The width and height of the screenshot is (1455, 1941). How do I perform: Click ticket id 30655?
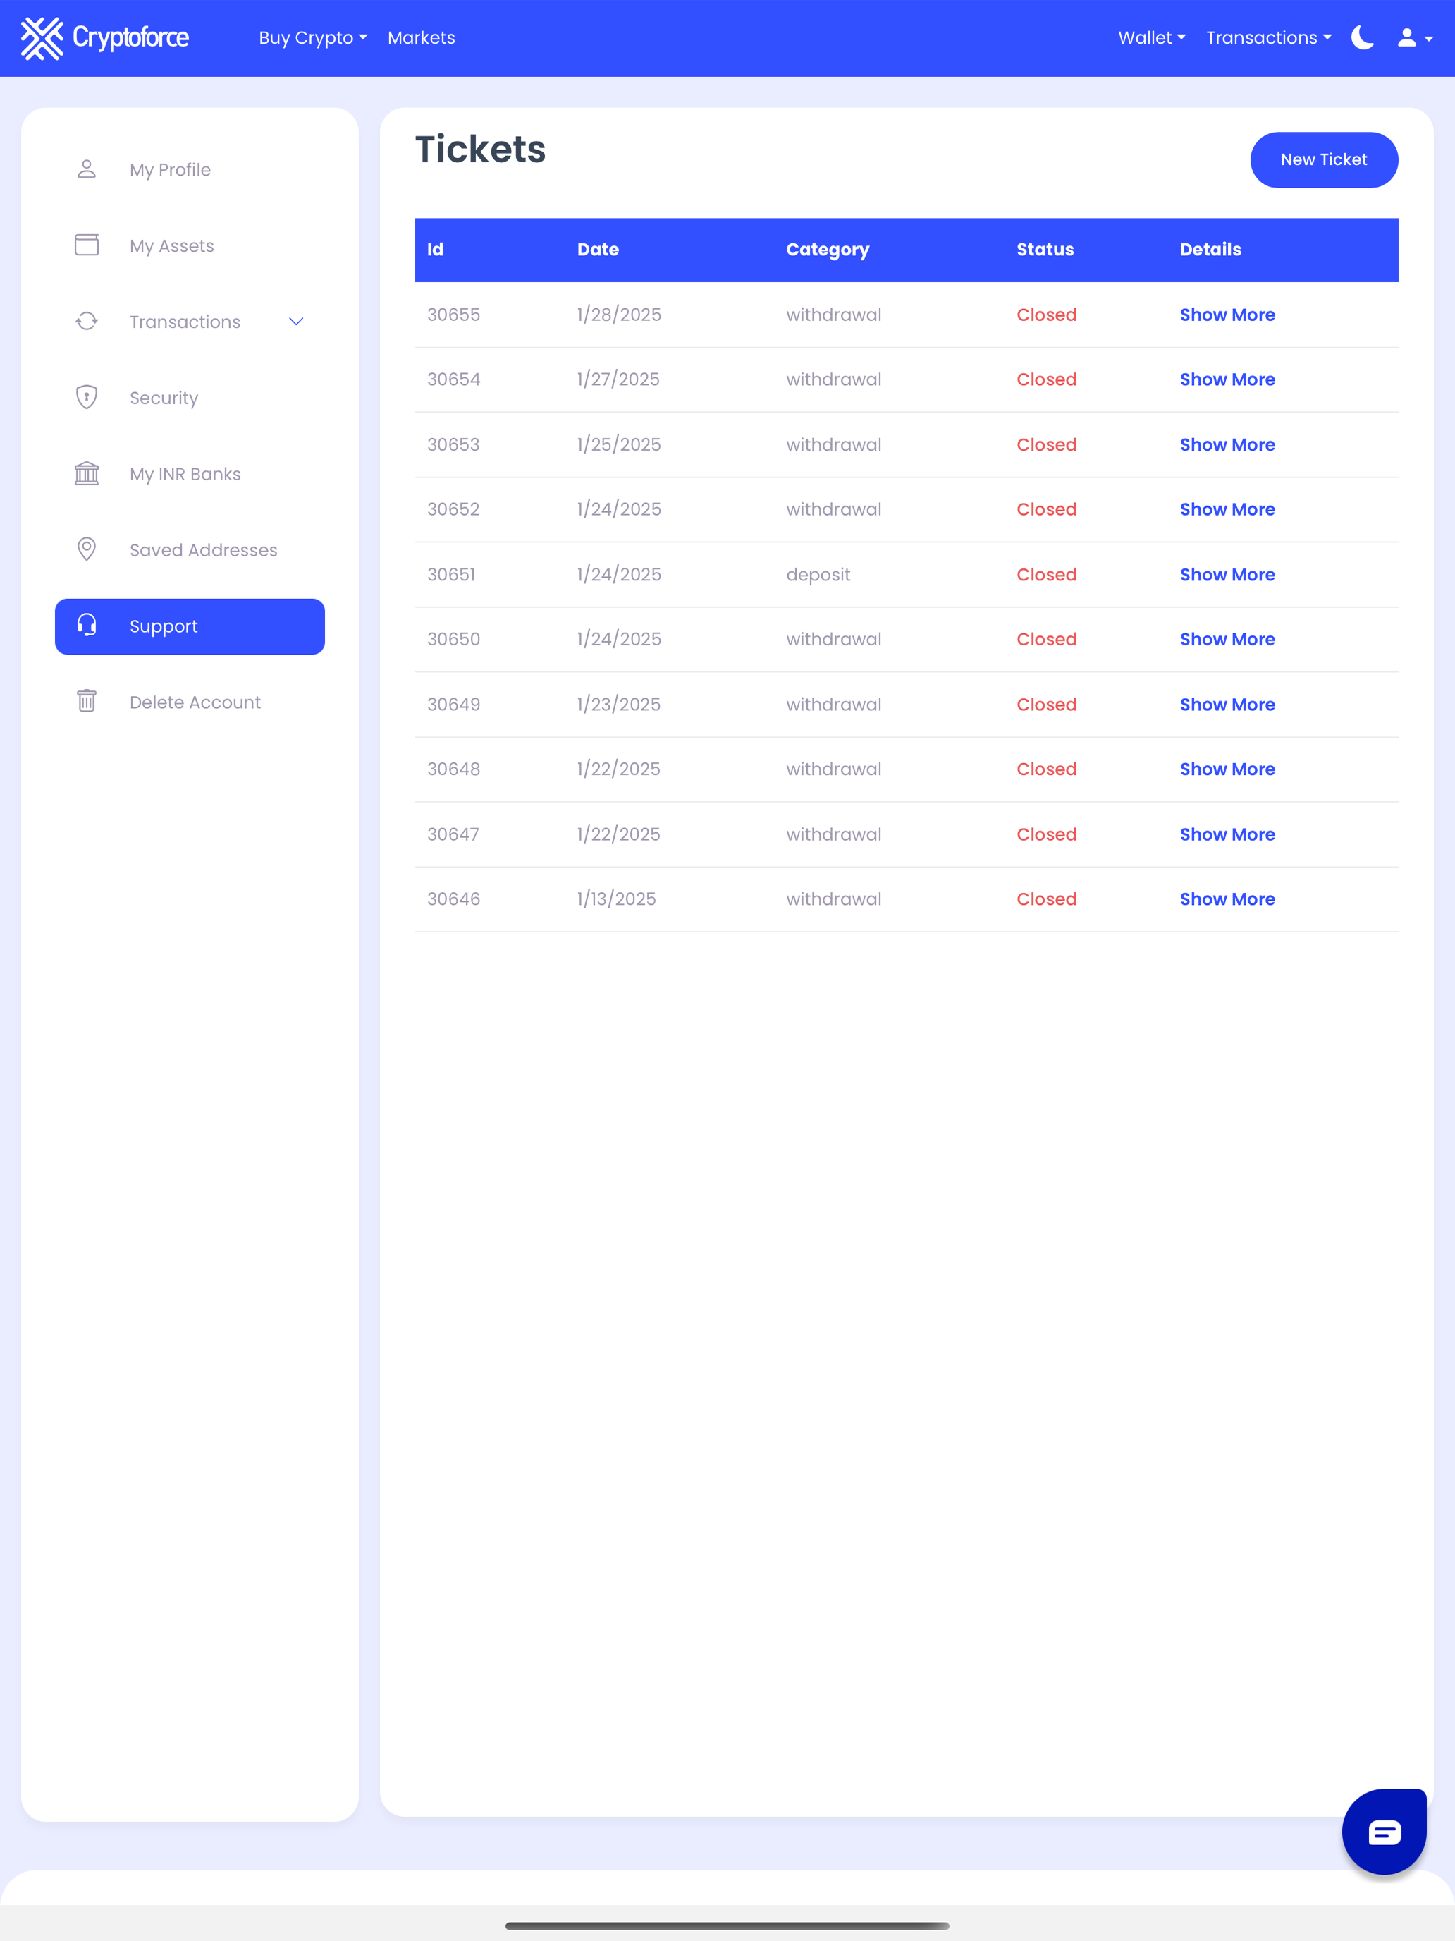[453, 315]
